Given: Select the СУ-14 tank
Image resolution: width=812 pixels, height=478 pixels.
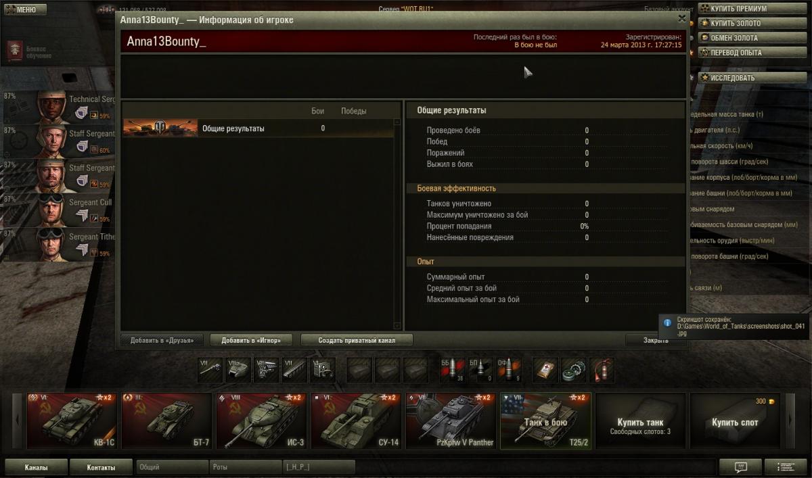Looking at the screenshot, I should pyautogui.click(x=356, y=421).
